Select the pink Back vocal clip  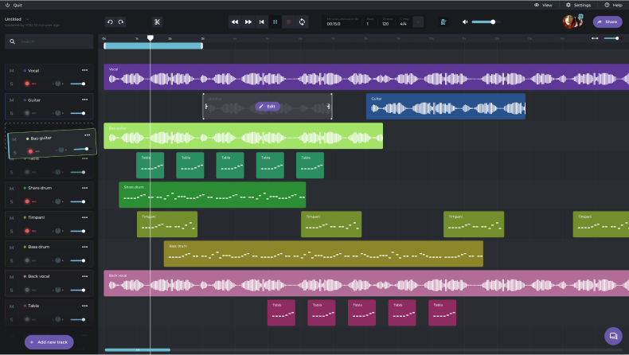(366, 283)
